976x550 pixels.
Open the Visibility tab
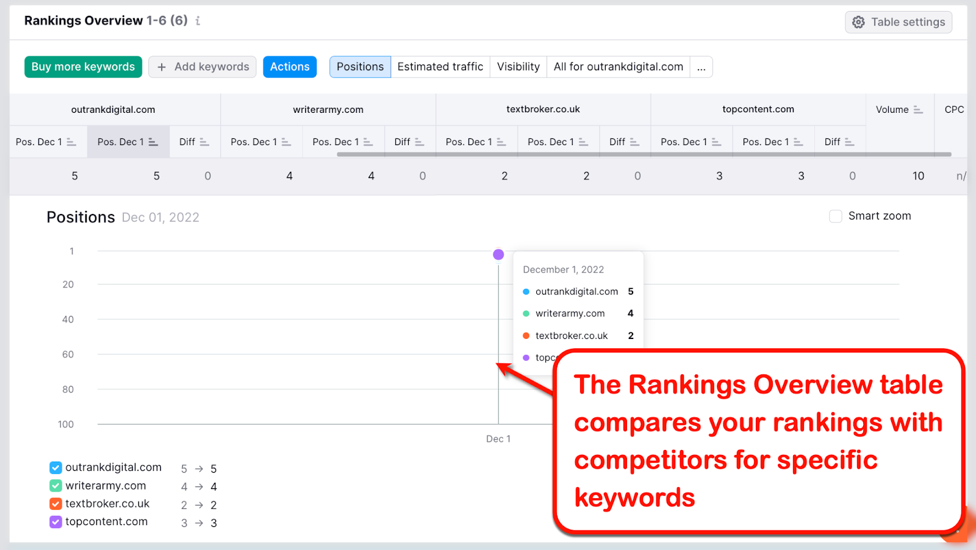[518, 67]
